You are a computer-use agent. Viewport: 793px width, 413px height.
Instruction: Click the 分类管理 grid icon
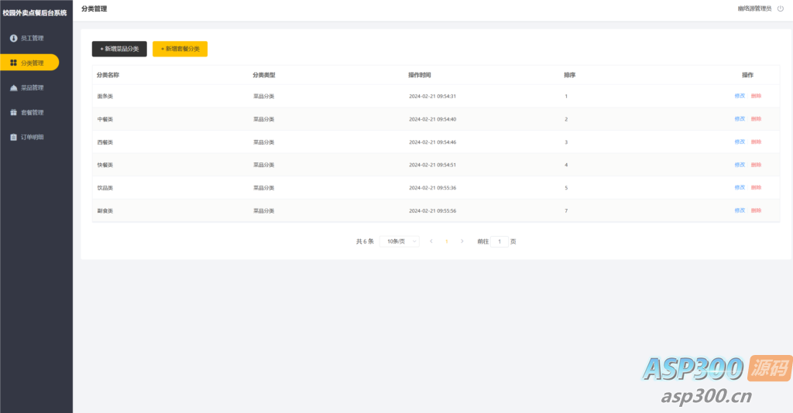(x=13, y=63)
